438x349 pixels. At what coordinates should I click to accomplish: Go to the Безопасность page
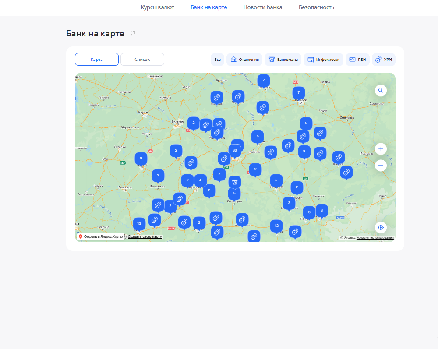[x=317, y=7]
